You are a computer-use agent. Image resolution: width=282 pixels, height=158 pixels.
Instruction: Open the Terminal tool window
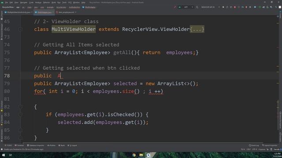click(x=19, y=145)
